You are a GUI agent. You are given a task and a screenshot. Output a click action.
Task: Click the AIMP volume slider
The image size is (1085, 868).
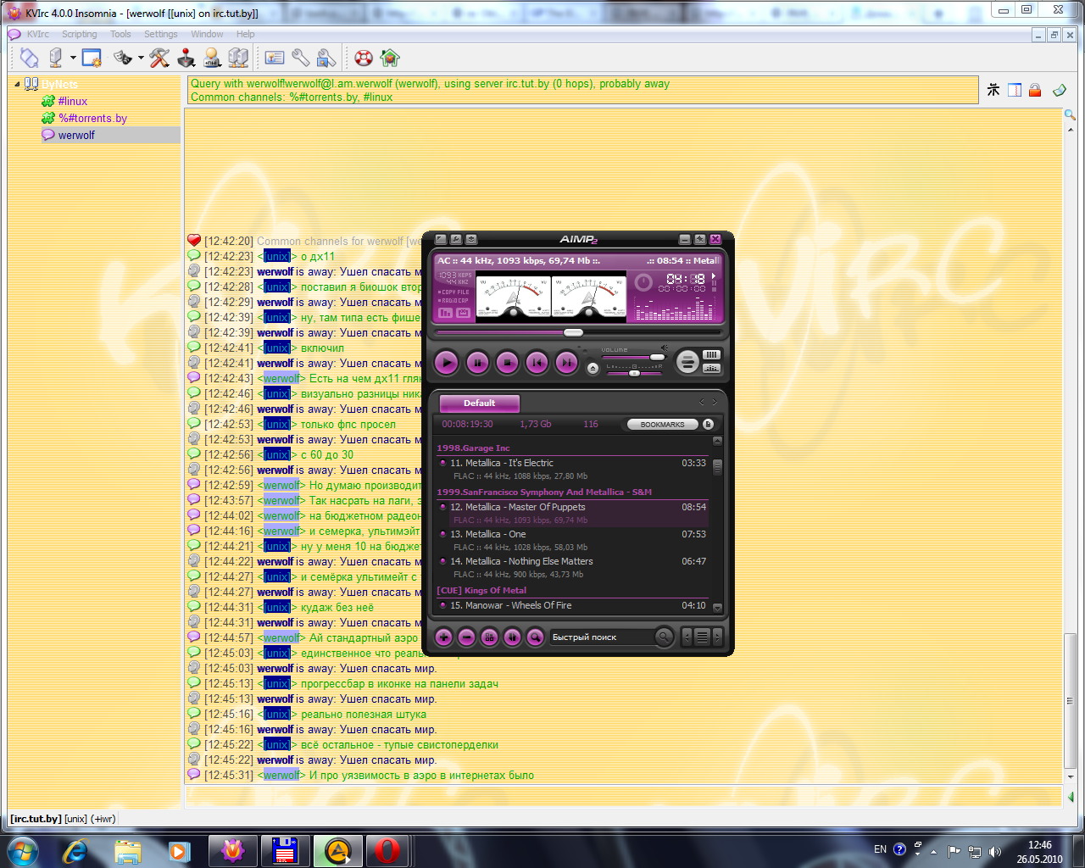point(634,357)
